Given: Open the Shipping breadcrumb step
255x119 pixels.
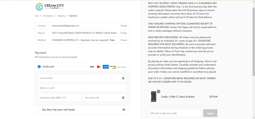Looking at the screenshot, I should tap(61, 16).
